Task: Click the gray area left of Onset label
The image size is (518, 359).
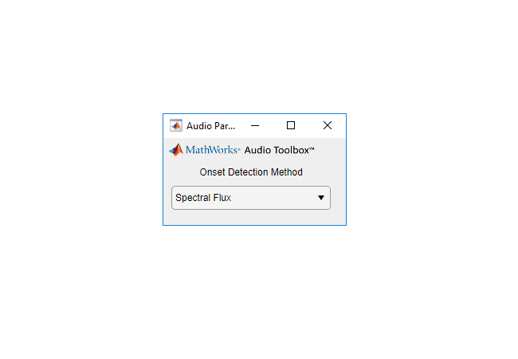Action: [182, 172]
